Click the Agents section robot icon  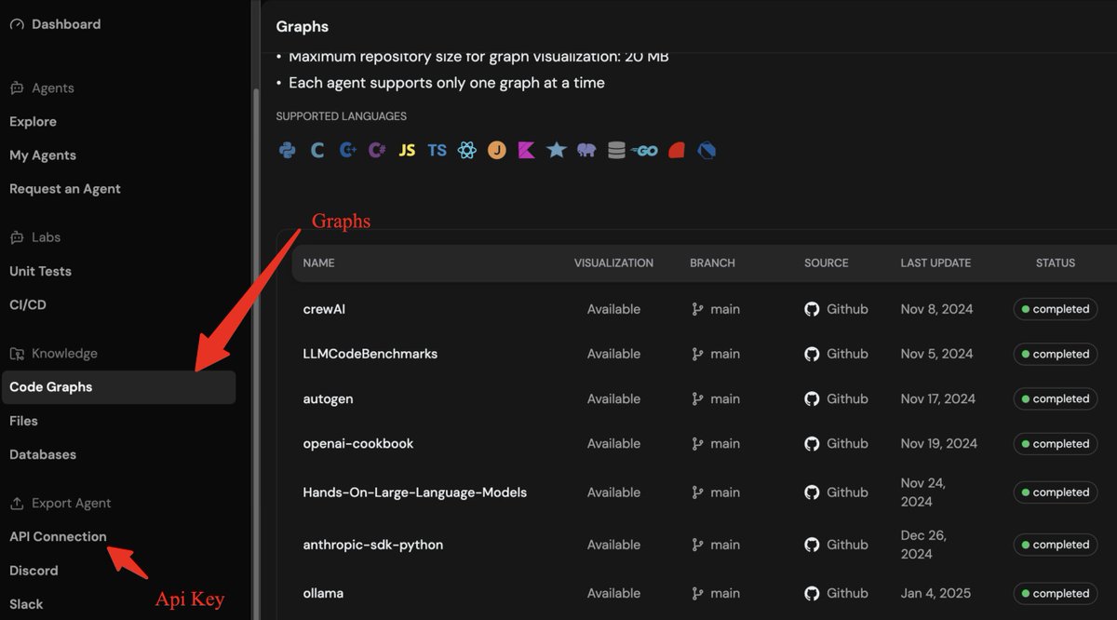tap(17, 88)
